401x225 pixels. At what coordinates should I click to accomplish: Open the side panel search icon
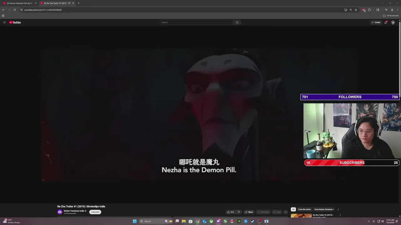pyautogui.click(x=378, y=10)
